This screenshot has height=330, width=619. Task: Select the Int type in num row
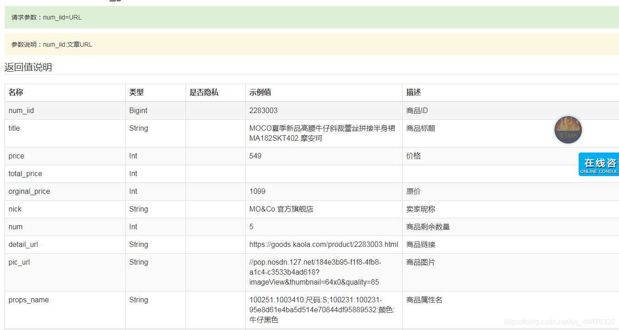133,227
